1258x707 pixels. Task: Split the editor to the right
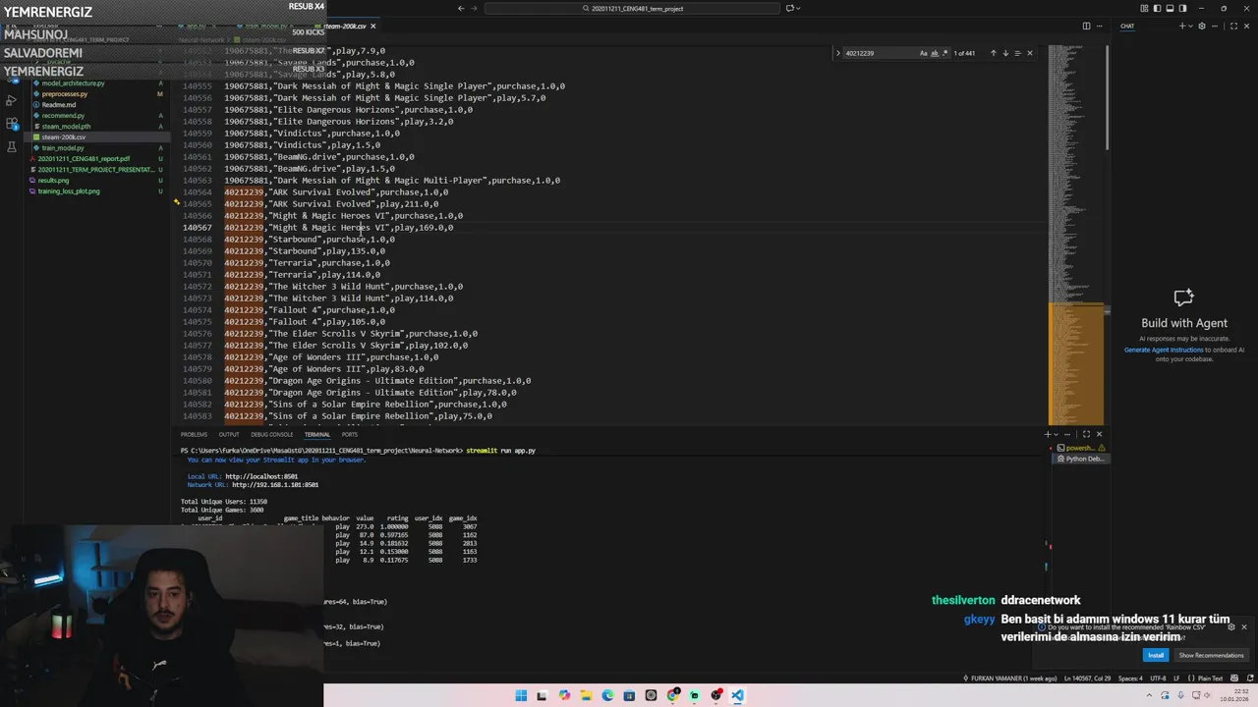(1086, 26)
